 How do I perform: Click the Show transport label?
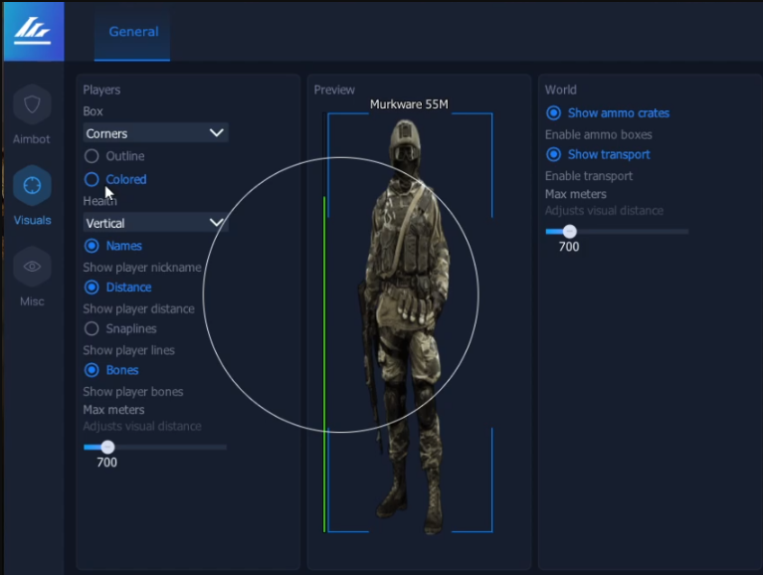(x=609, y=154)
